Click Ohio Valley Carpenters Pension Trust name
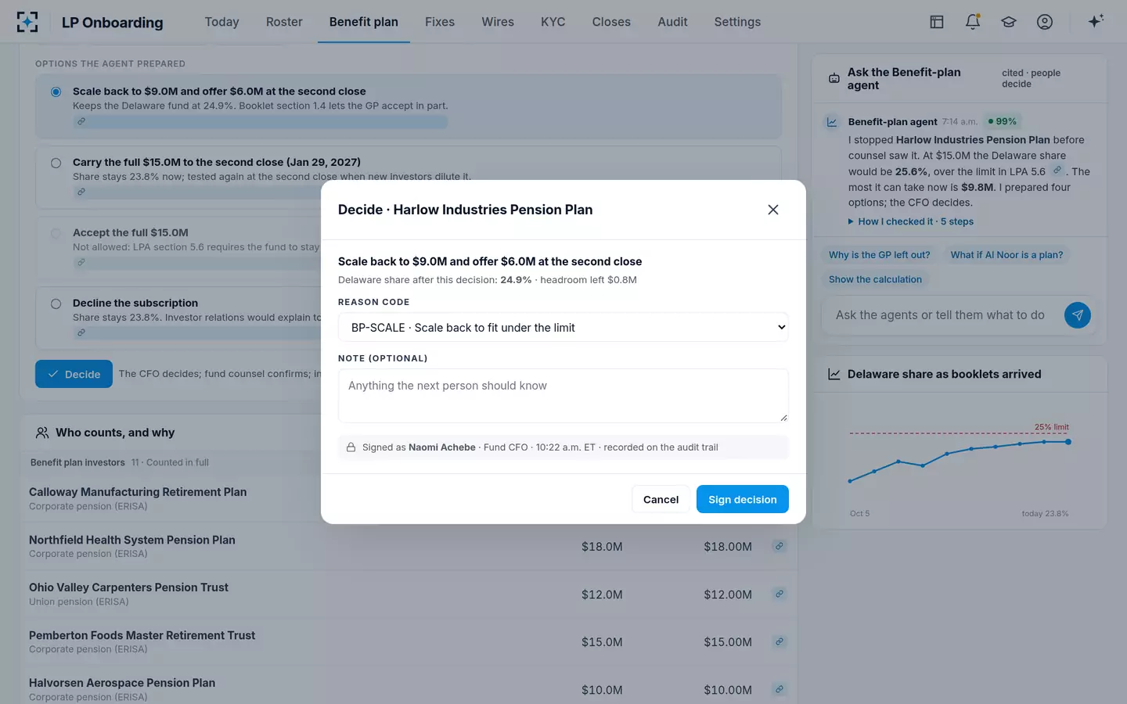 tap(128, 587)
